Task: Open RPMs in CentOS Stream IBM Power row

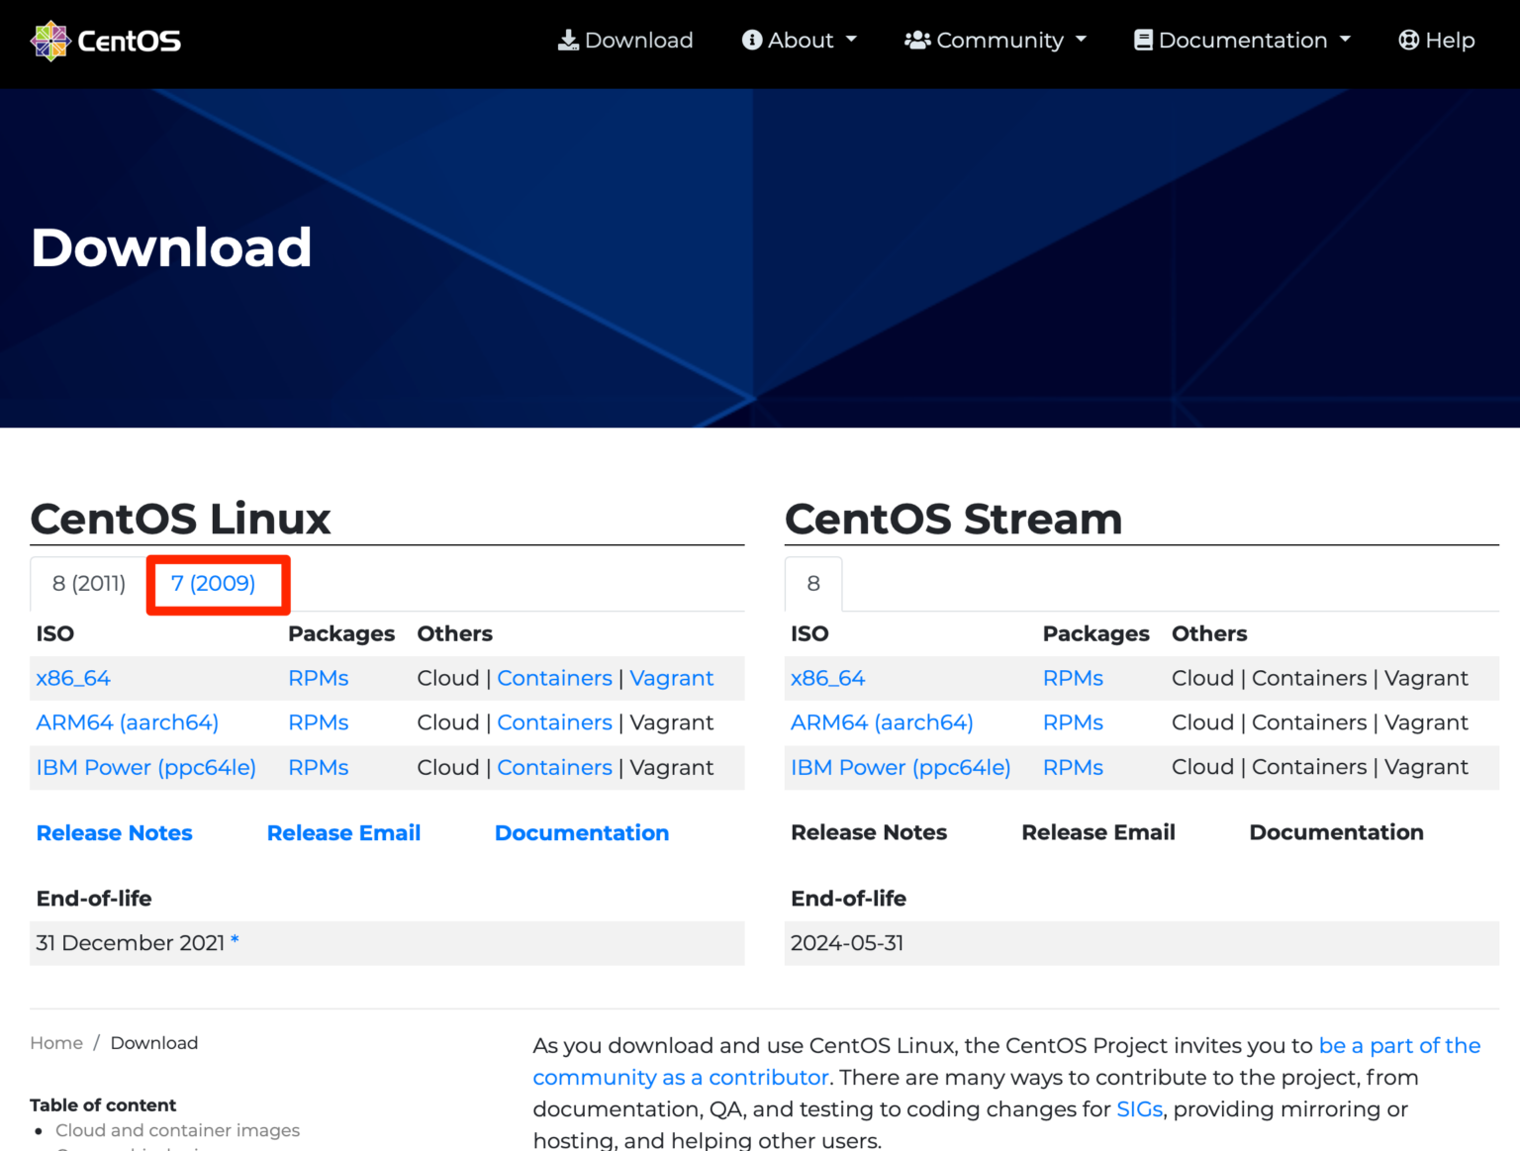Action: click(1074, 768)
